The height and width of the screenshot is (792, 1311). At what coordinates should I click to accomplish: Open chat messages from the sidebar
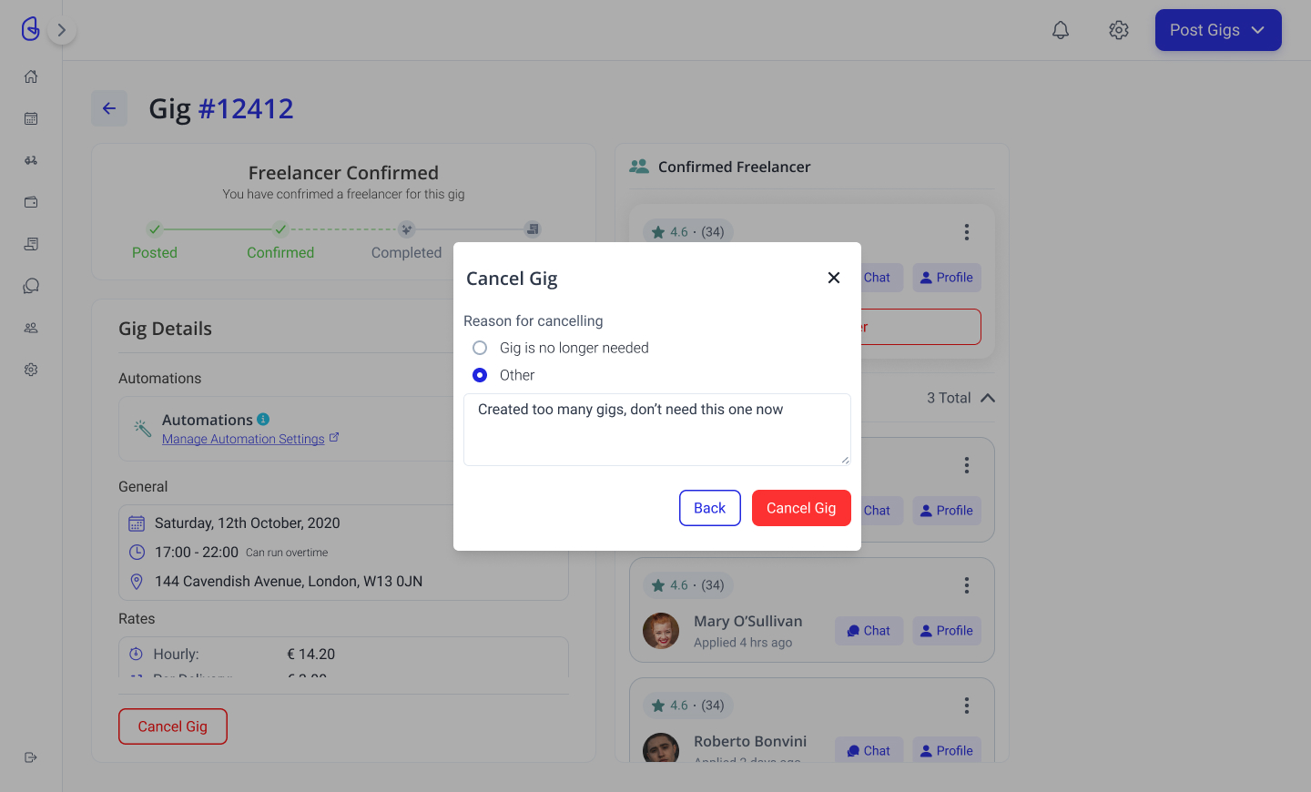pos(31,286)
